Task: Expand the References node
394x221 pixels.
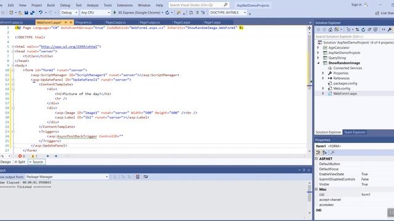Action: pos(323,78)
